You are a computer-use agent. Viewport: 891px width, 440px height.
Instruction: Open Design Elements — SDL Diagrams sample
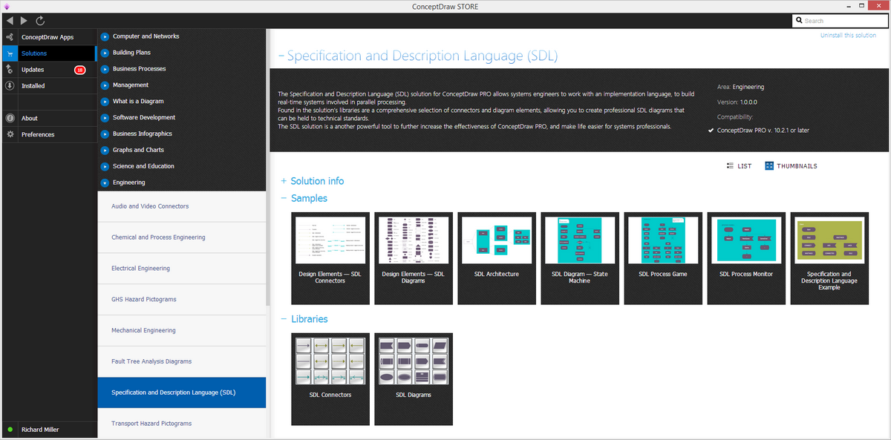(x=414, y=258)
